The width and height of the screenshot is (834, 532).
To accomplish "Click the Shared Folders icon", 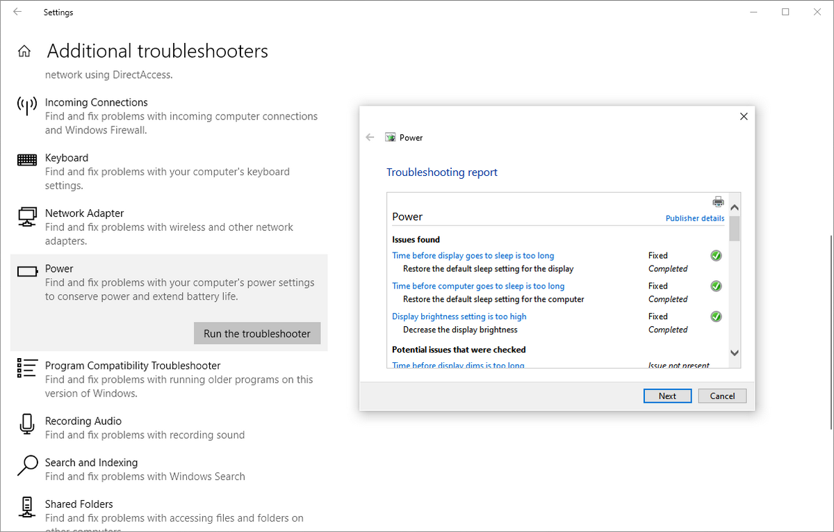I will [26, 506].
